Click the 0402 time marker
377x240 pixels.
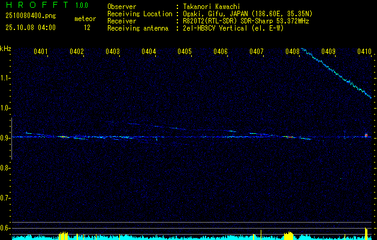[x=77, y=51]
